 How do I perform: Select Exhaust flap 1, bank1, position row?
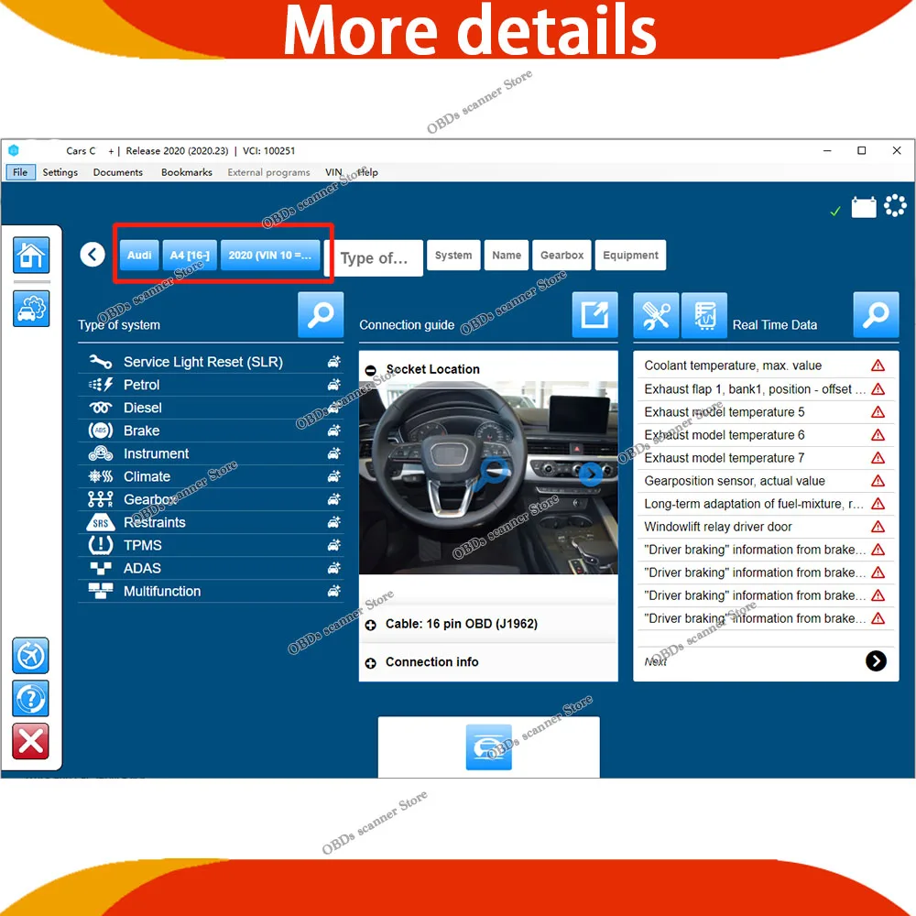point(765,389)
